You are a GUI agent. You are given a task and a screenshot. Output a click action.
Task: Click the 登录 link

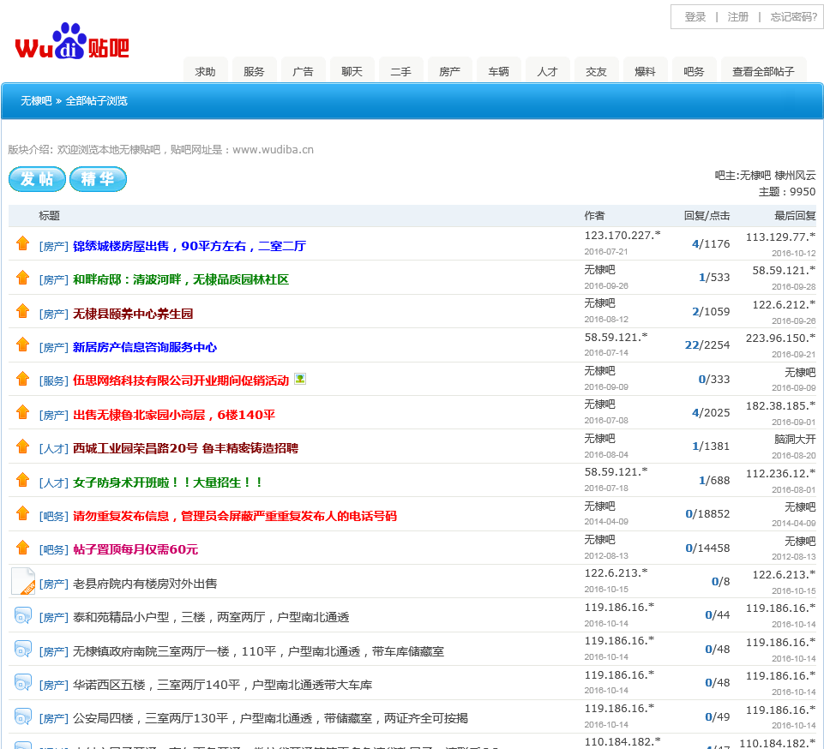pyautogui.click(x=695, y=17)
